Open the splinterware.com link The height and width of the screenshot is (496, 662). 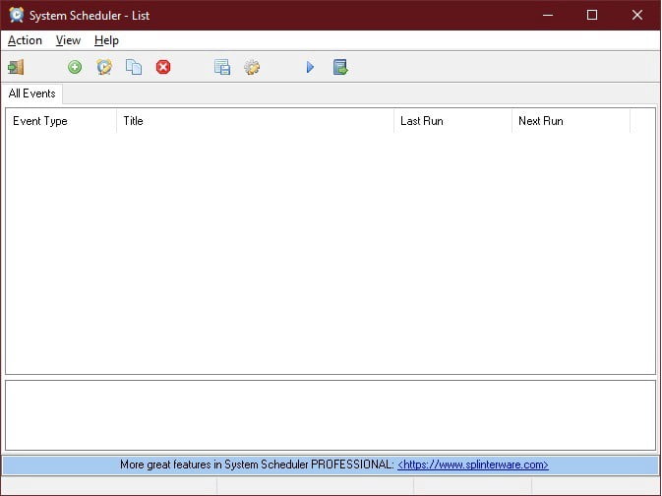pyautogui.click(x=472, y=465)
